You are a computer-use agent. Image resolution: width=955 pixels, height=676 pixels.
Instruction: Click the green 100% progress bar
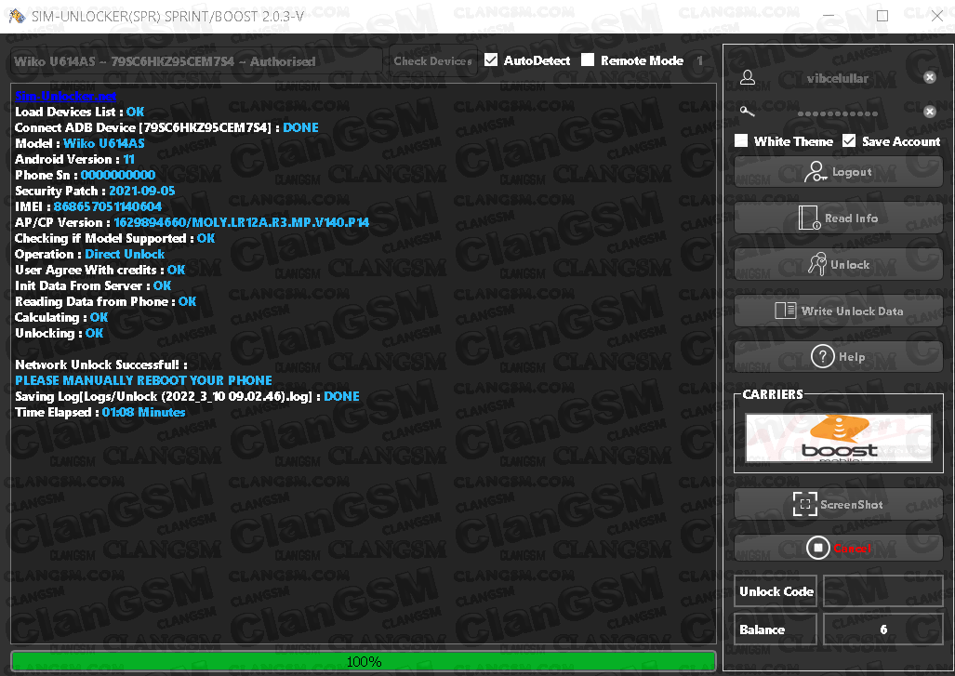point(363,661)
